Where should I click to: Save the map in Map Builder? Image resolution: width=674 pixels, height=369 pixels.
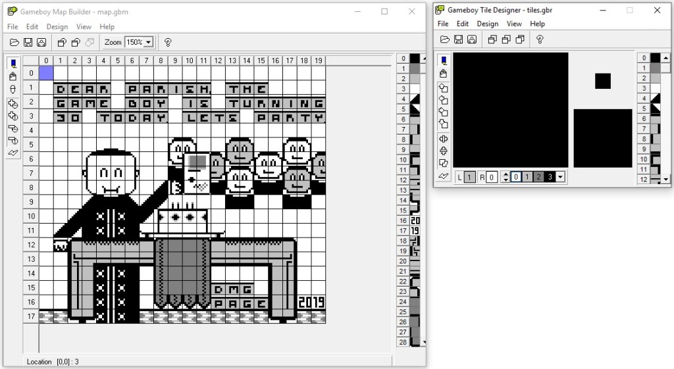point(28,42)
